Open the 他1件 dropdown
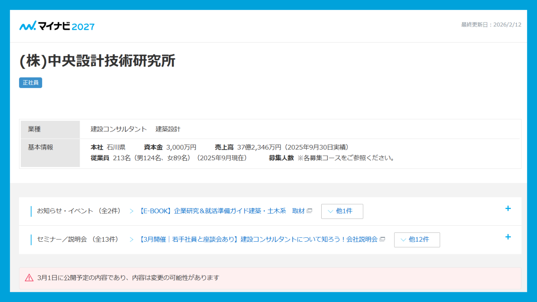The height and width of the screenshot is (302, 537). tap(342, 211)
